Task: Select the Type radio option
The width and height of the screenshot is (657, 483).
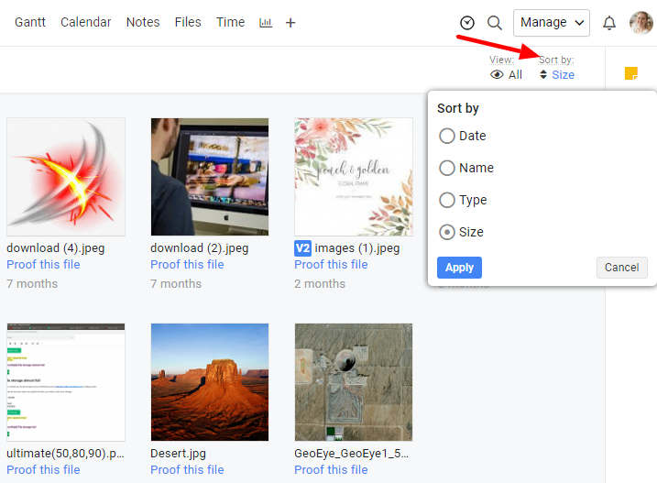Action: [446, 200]
